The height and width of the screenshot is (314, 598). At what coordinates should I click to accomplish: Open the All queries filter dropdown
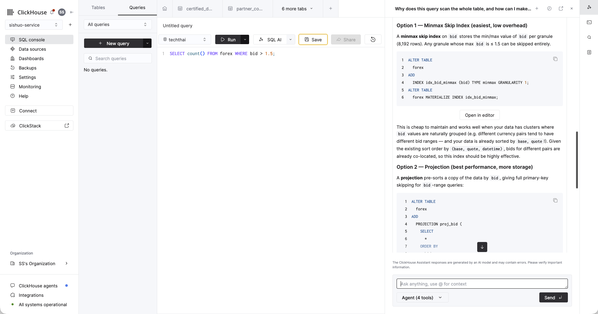[x=118, y=24]
